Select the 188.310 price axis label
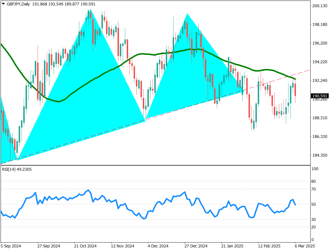331x250 pixels. pyautogui.click(x=320, y=118)
